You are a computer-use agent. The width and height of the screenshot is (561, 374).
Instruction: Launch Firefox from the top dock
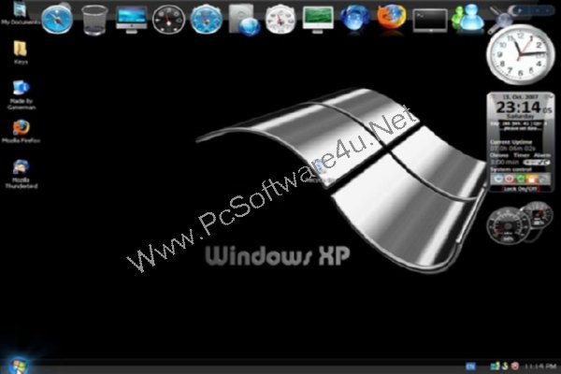(x=392, y=18)
